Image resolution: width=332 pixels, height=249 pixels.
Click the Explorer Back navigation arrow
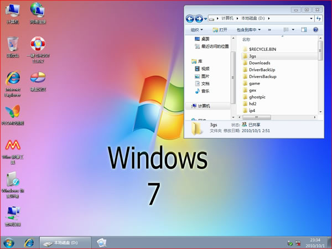(x=190, y=19)
